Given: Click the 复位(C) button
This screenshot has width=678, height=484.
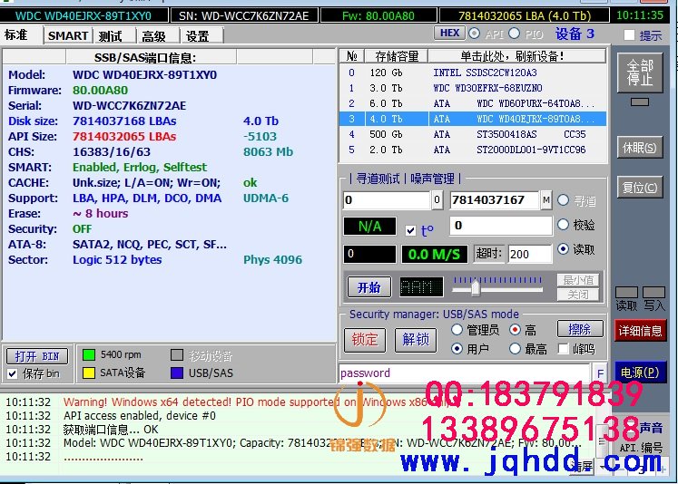Looking at the screenshot, I should click(640, 188).
